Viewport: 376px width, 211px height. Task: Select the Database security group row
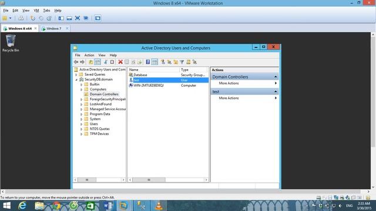(168, 75)
